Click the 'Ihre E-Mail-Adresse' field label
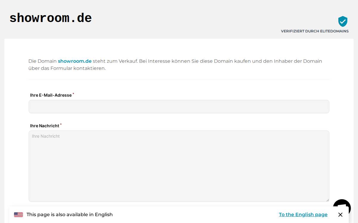 click(x=51, y=95)
